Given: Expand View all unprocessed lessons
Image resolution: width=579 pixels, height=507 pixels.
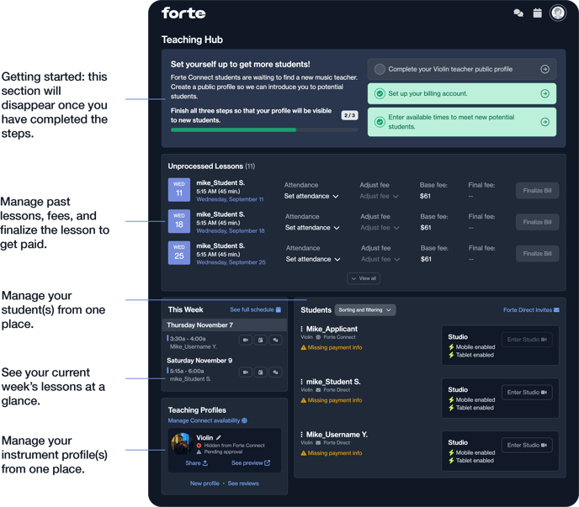Looking at the screenshot, I should [363, 278].
